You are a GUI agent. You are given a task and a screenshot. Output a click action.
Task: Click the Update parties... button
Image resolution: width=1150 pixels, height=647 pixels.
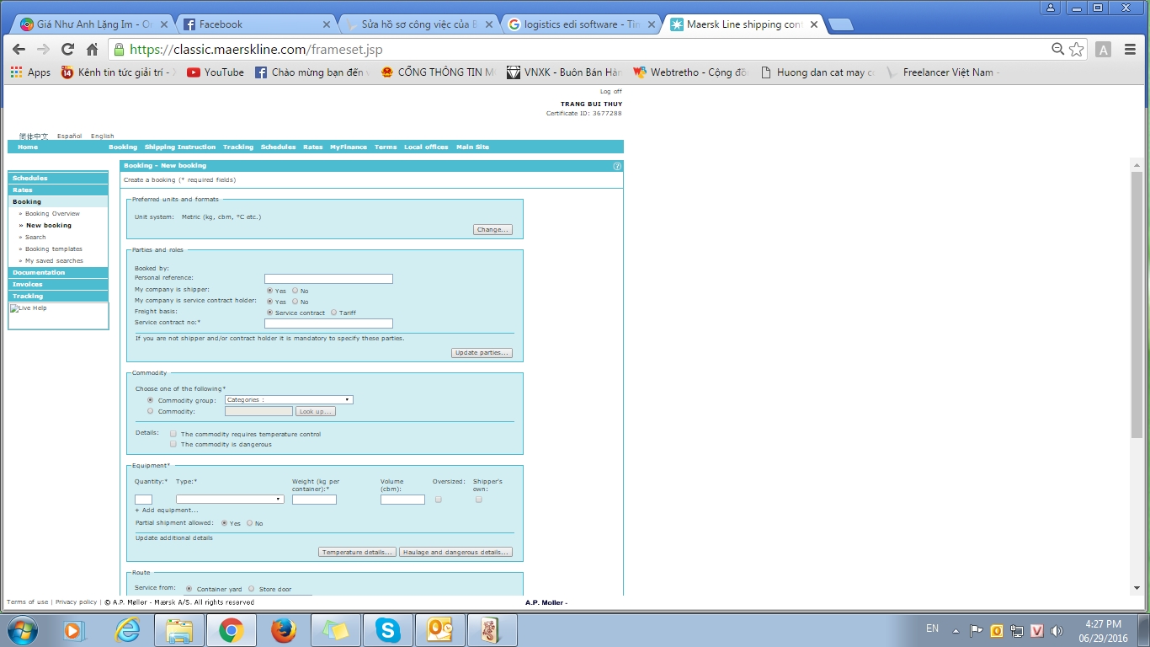482,353
